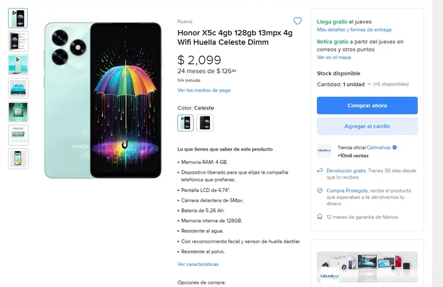
Task: Select the black color variant swatch
Action: [205, 123]
